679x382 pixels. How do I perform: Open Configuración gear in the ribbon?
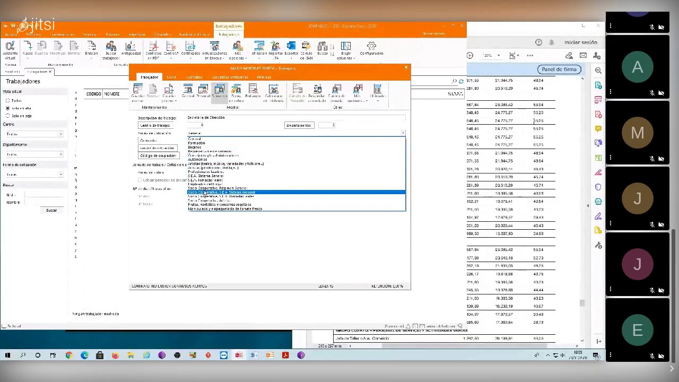coord(371,49)
